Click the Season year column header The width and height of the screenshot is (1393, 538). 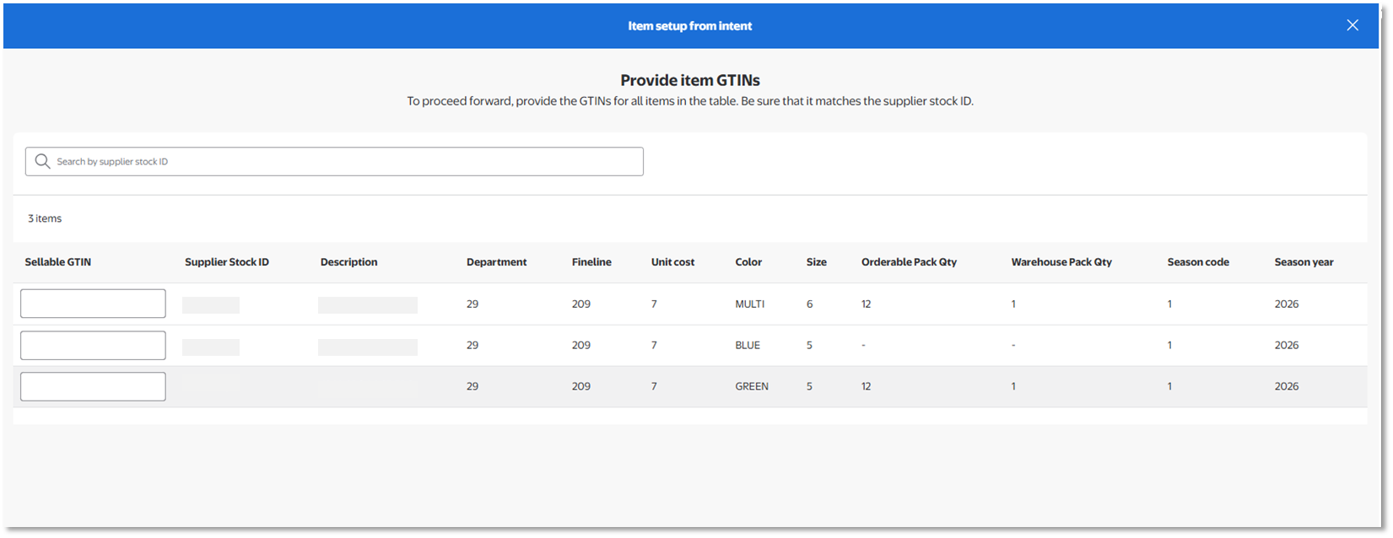[x=1304, y=262]
